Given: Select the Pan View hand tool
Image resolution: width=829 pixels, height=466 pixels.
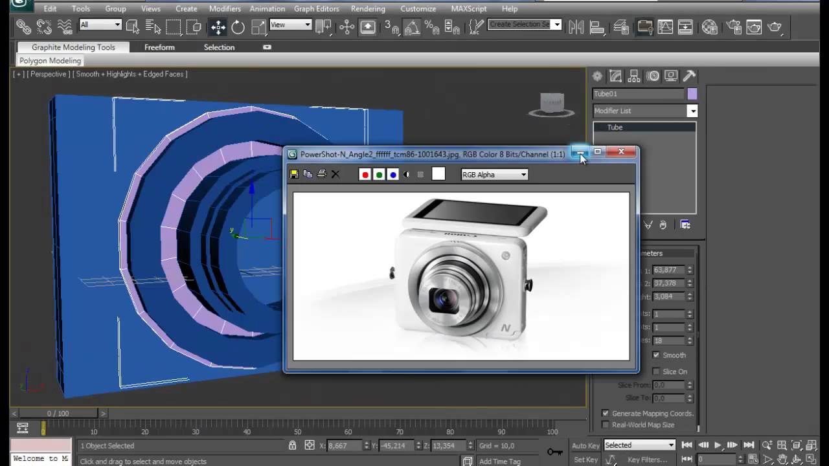Looking at the screenshot, I should tap(782, 460).
